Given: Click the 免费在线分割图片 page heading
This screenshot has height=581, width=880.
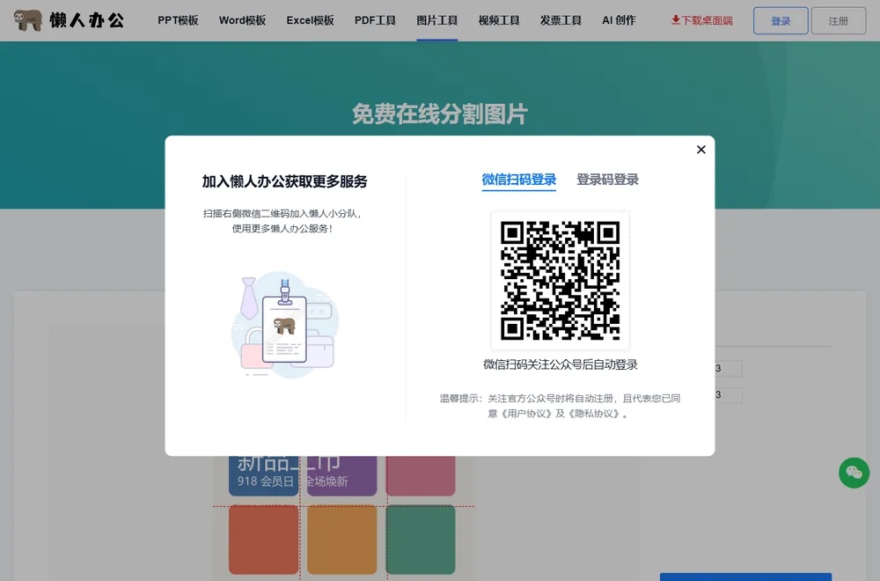Looking at the screenshot, I should click(x=439, y=114).
